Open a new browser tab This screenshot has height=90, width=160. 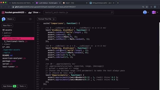pos(118,3)
